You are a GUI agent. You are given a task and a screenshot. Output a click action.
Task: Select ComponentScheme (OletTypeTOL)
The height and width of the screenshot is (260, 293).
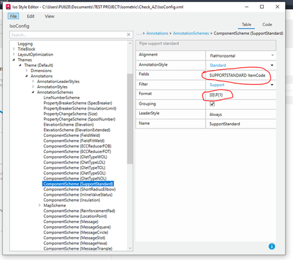(x=74, y=168)
